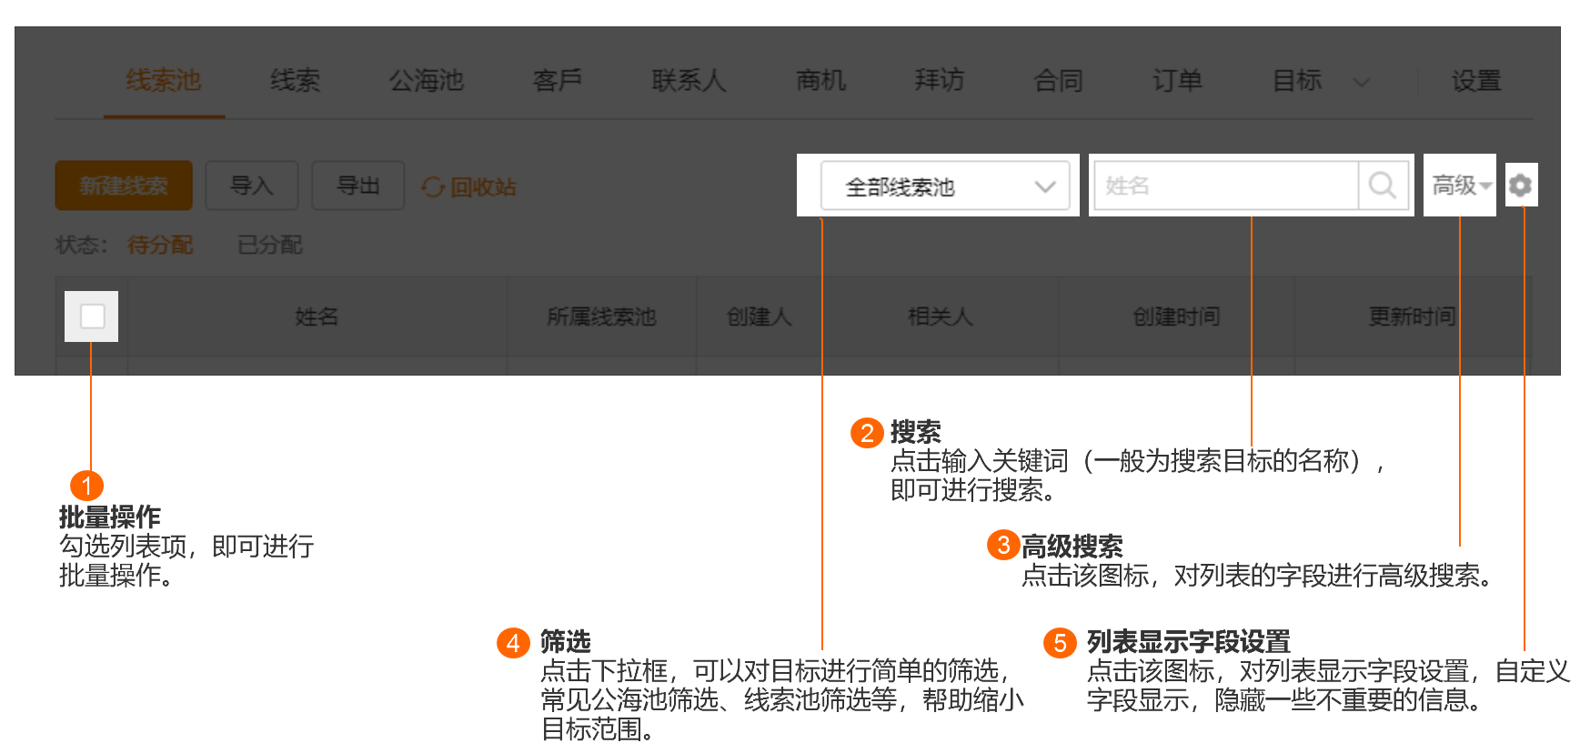Filter status by 已分配
The height and width of the screenshot is (743, 1580).
[269, 245]
